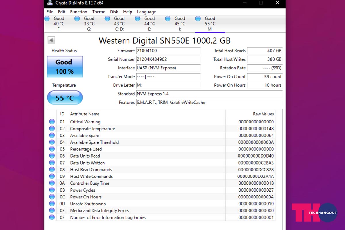Open the File menu
The width and height of the screenshot is (345, 230).
50,12
